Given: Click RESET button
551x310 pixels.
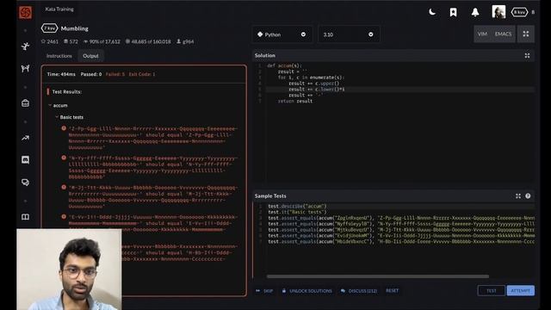Looking at the screenshot, I should pos(393,291).
